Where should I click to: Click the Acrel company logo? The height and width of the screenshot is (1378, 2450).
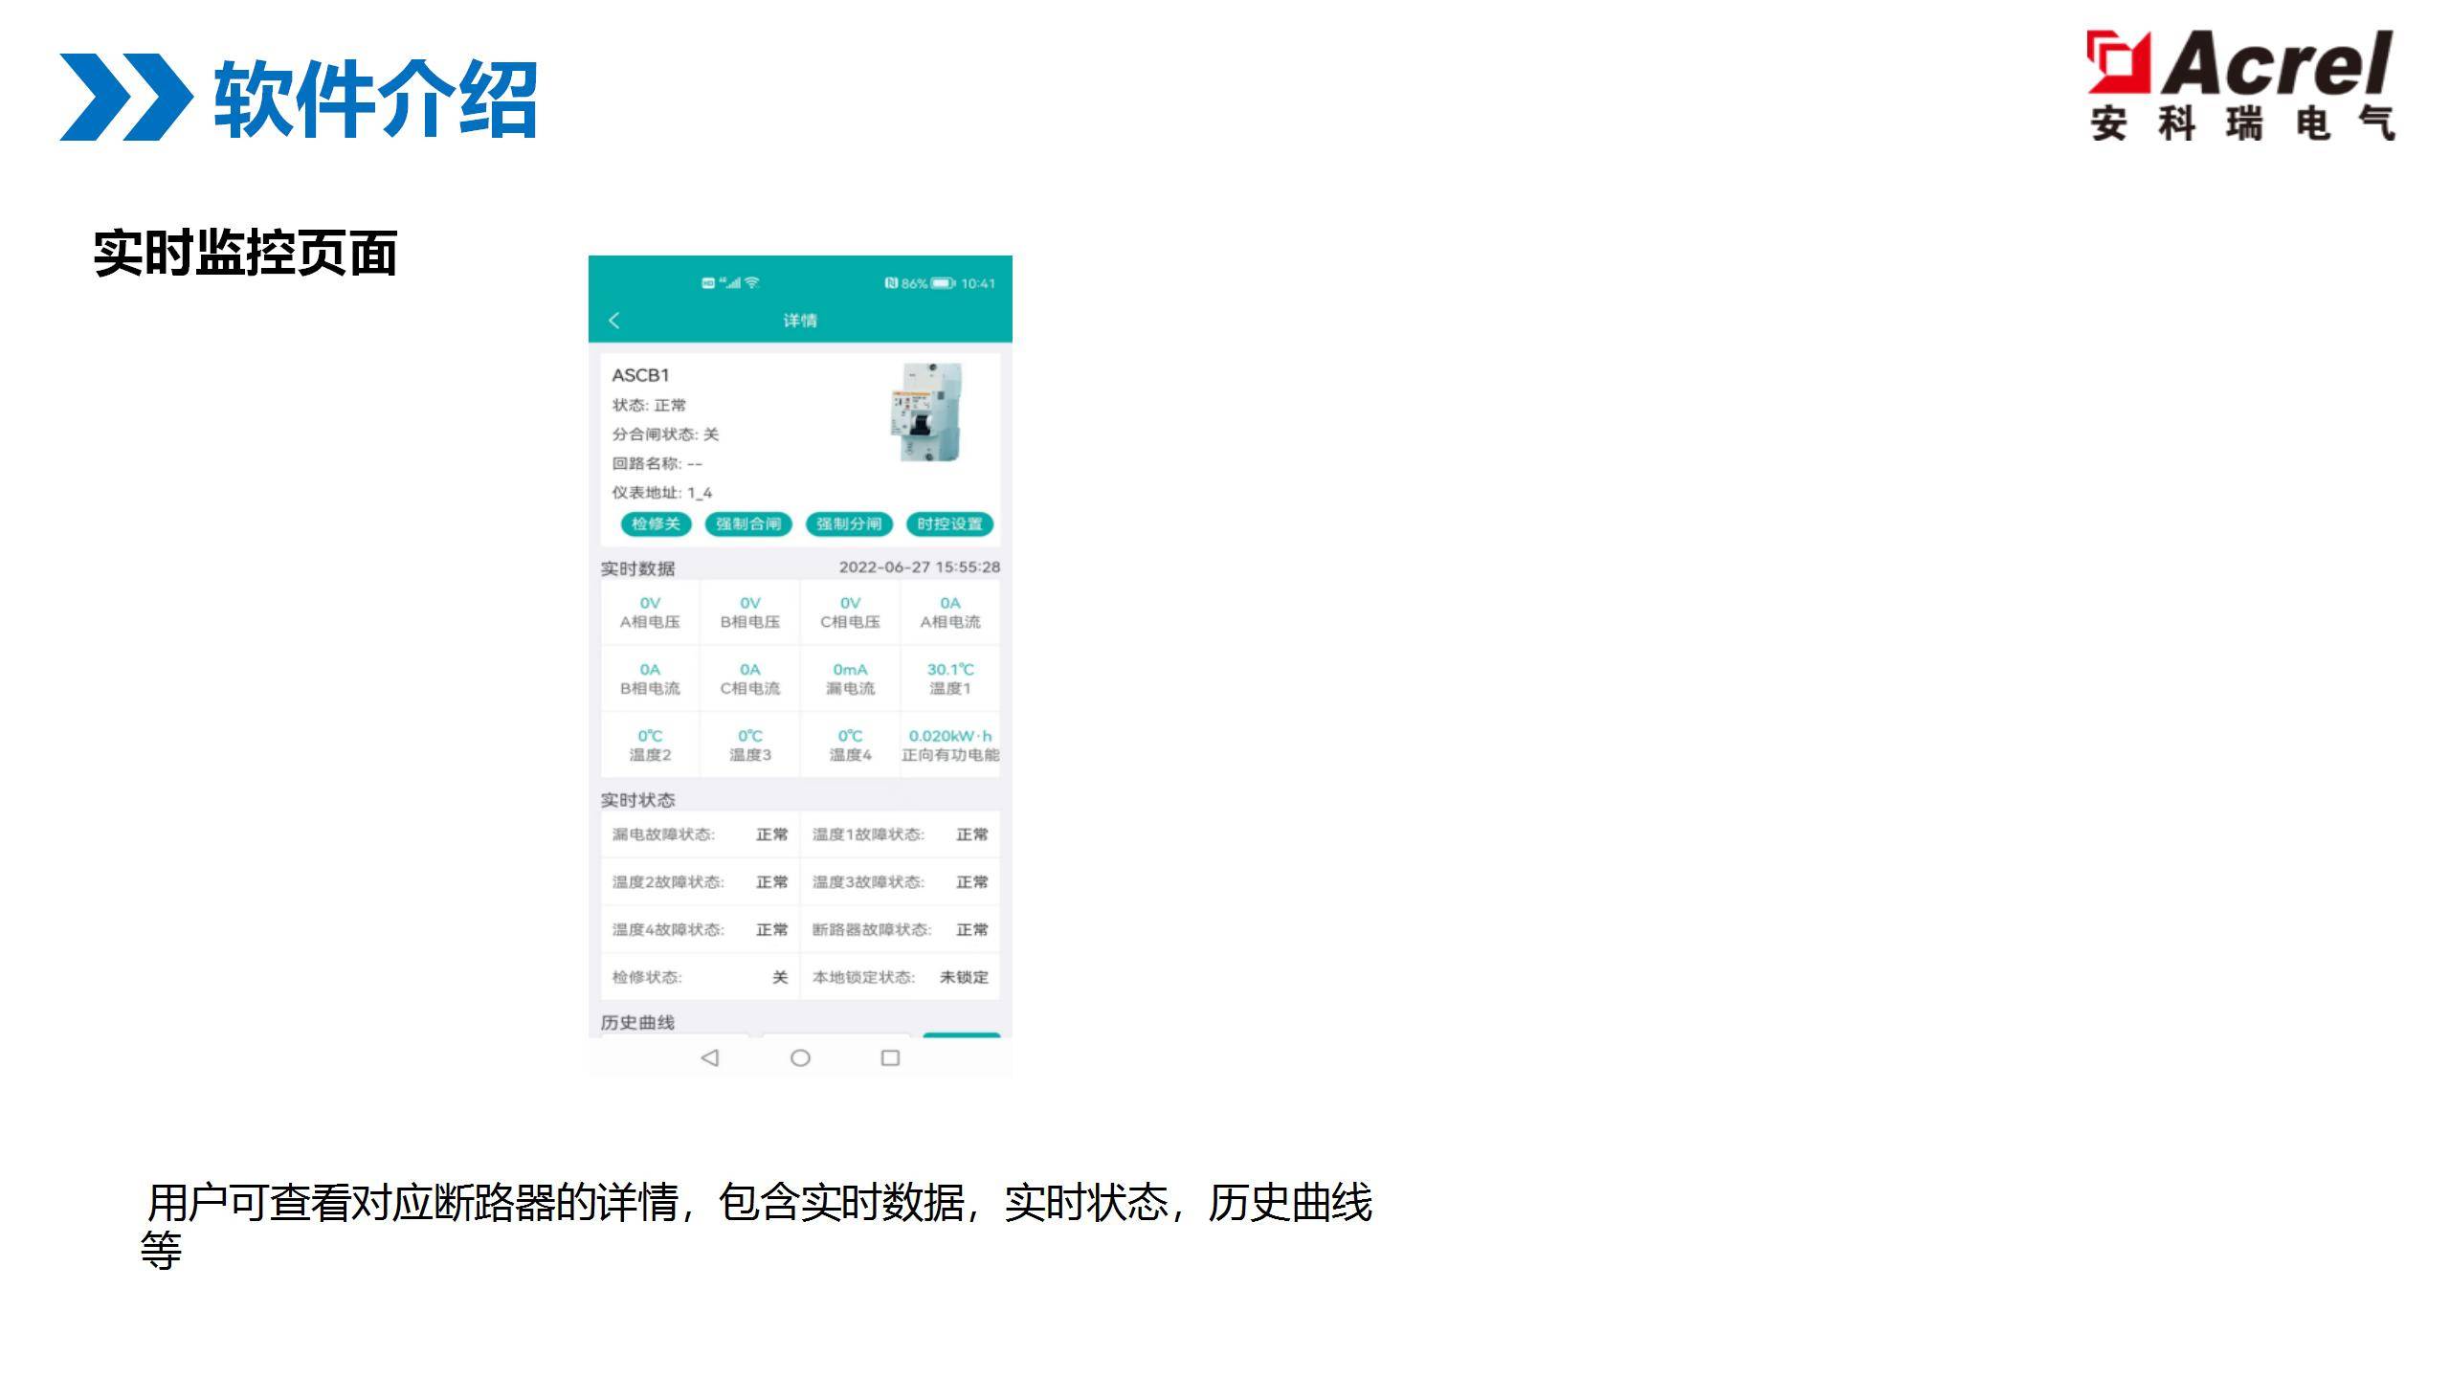pyautogui.click(x=2240, y=86)
